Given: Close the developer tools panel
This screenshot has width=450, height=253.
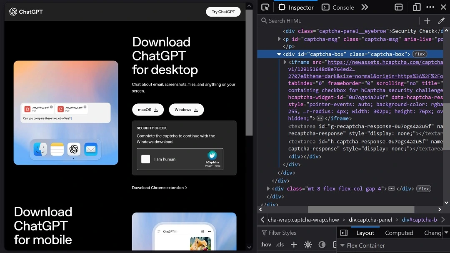Looking at the screenshot, I should (443, 7).
